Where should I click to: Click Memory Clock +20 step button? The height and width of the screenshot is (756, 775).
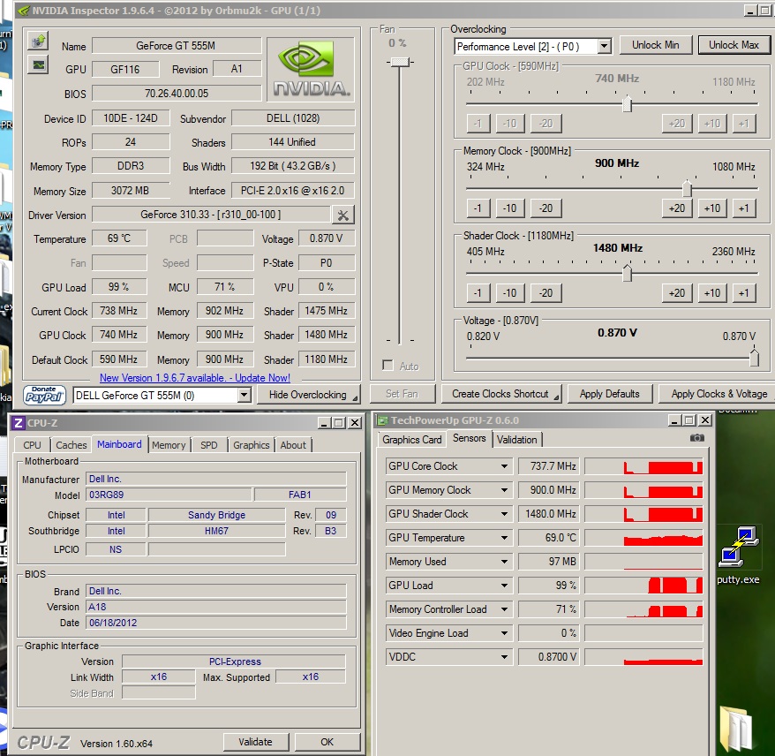[x=677, y=208]
